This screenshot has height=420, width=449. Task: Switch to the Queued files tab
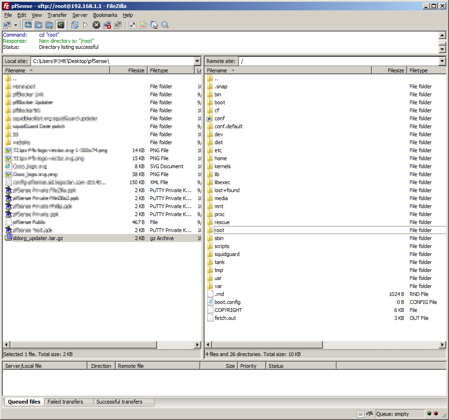[x=24, y=402]
